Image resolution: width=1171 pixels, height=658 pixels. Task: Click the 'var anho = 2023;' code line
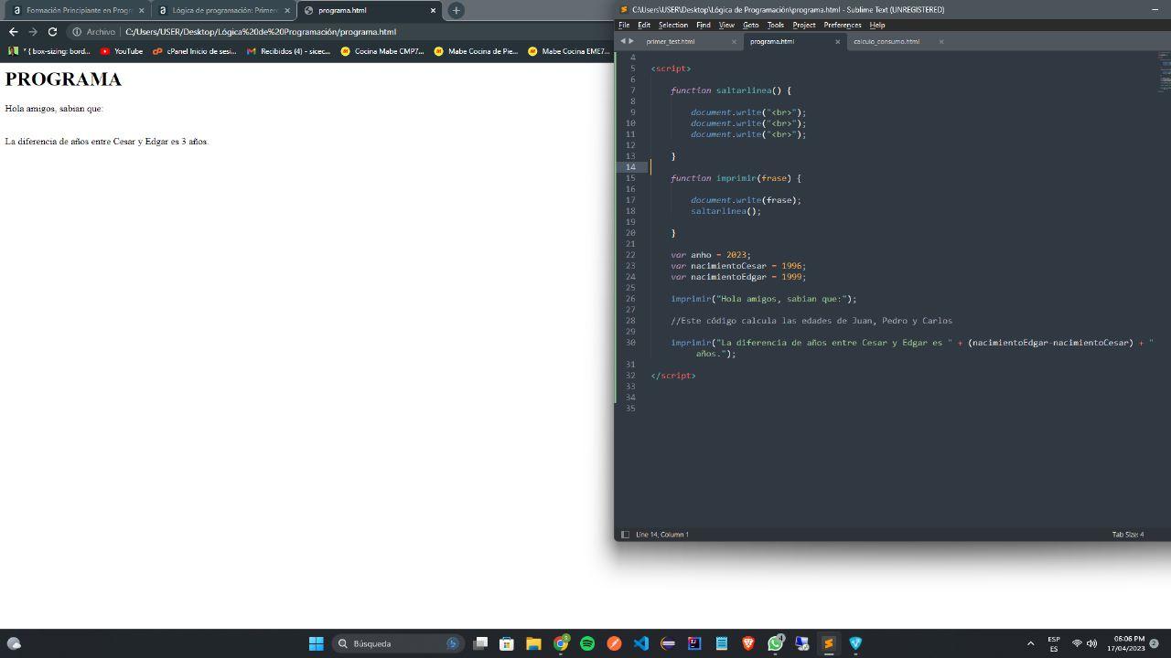tap(710, 255)
